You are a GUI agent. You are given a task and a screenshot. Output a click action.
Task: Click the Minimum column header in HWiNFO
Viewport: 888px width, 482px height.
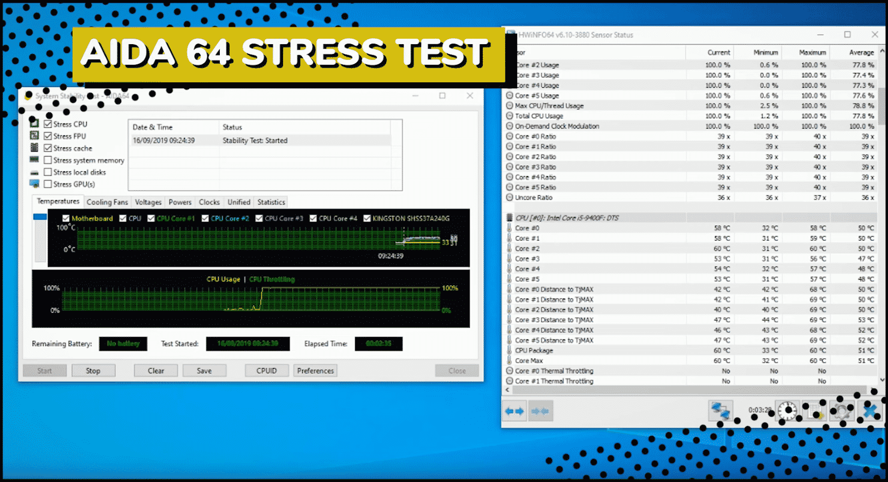pos(757,52)
